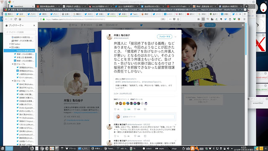The image size is (268, 151).
Task: Click the Twitter bird logo in header
Action: point(142,25)
